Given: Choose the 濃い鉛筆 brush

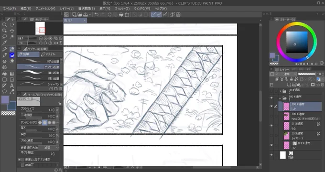Looking at the screenshot, I should tap(38, 73).
